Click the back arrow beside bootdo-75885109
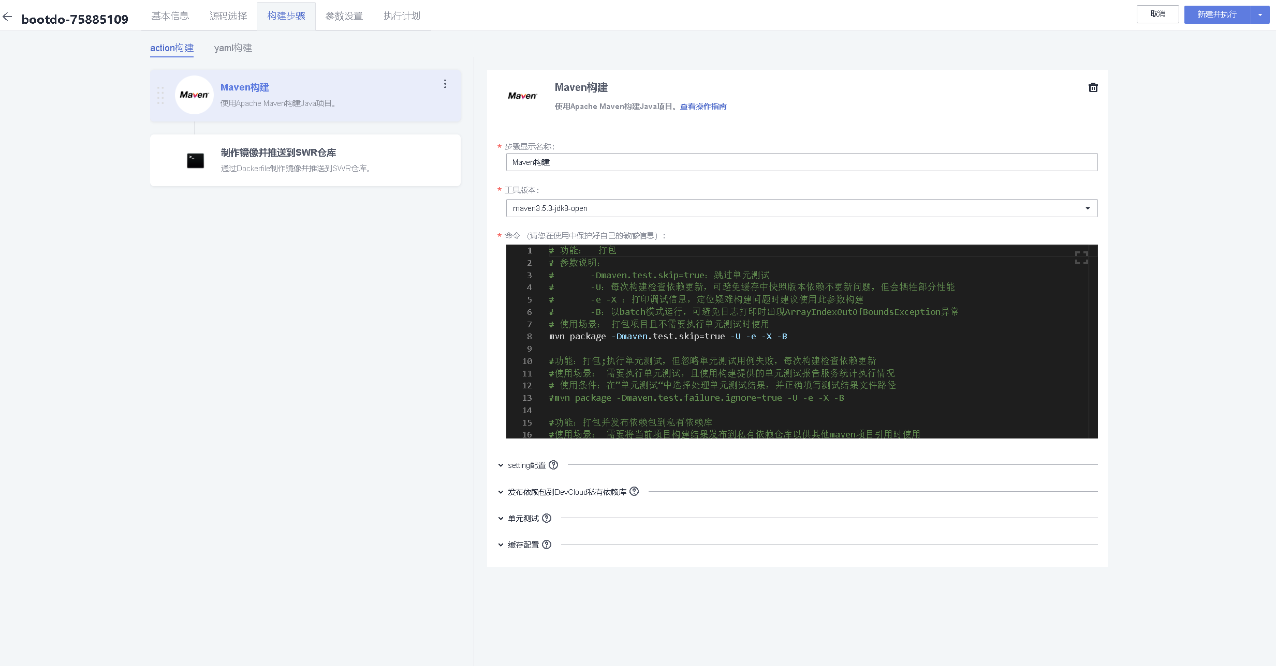 [x=7, y=17]
